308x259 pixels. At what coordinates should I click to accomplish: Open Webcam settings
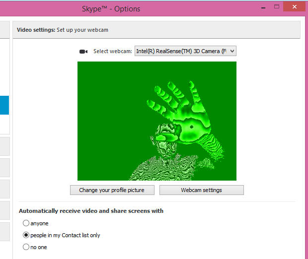pos(202,190)
